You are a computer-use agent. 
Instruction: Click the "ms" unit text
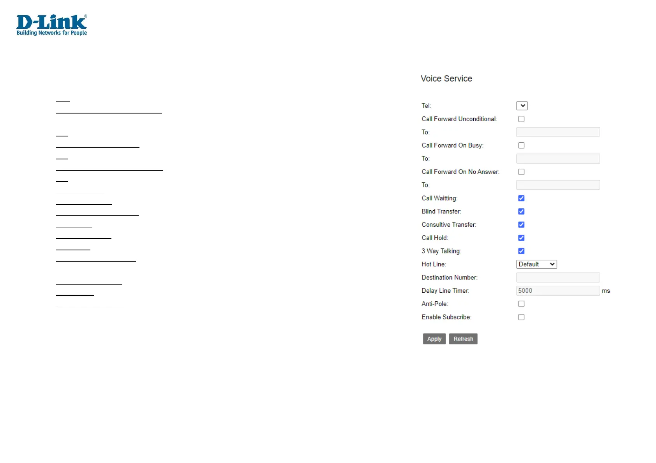tap(606, 291)
